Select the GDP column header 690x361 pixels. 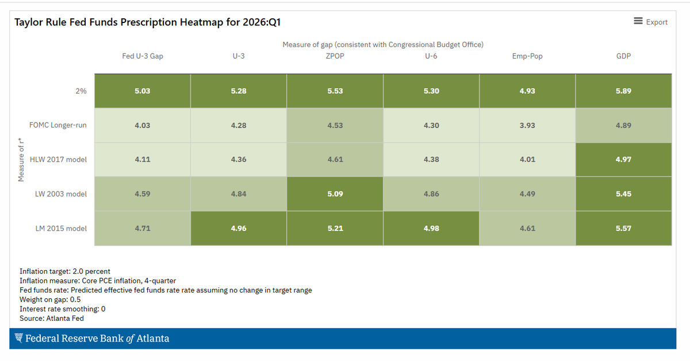point(624,56)
